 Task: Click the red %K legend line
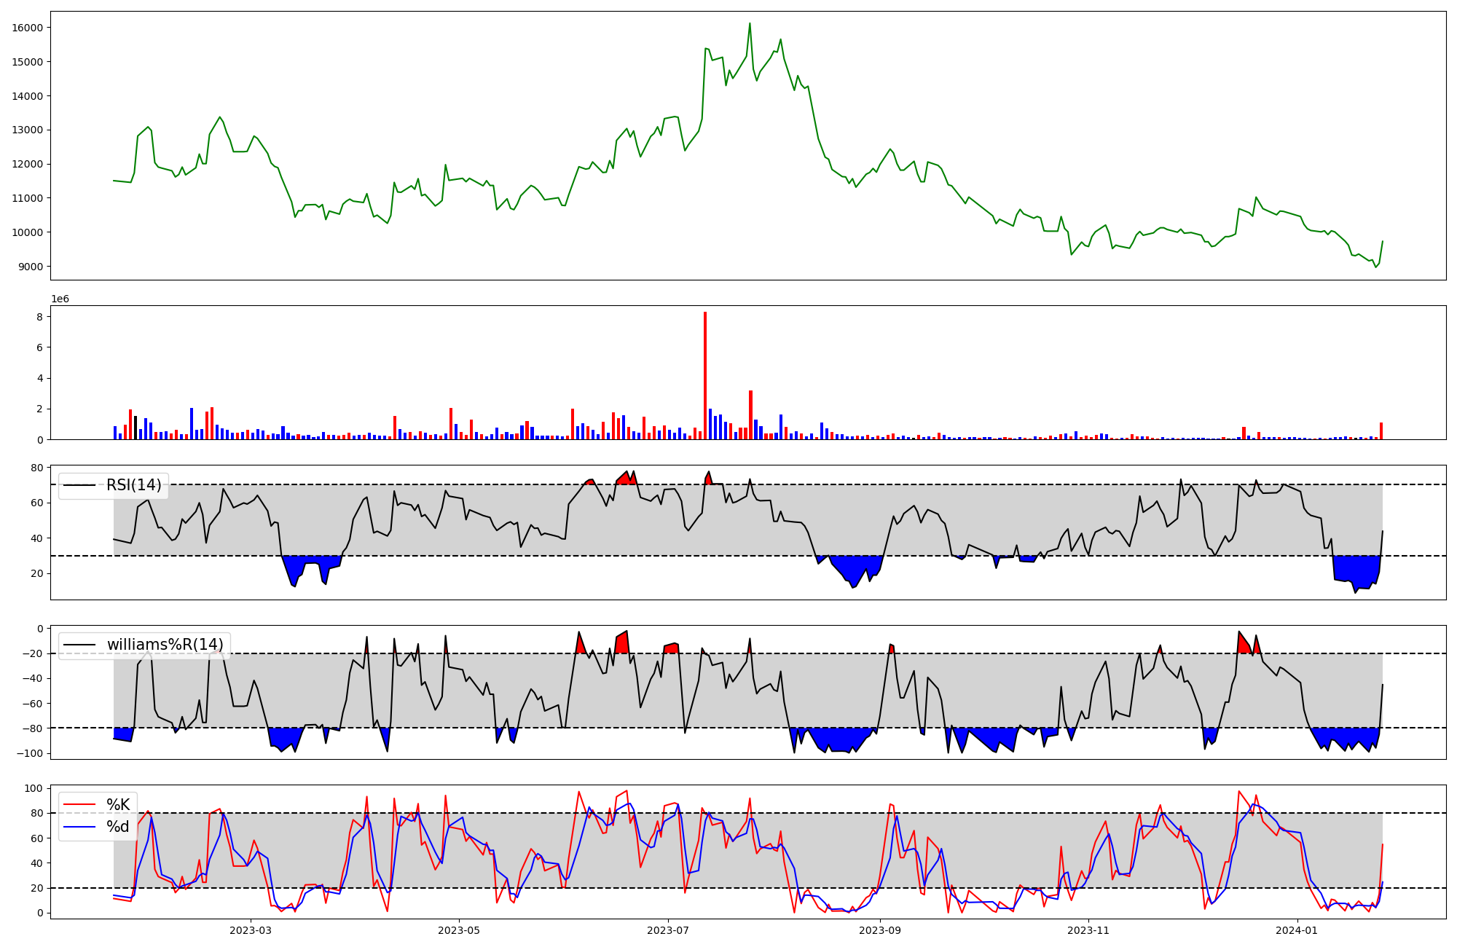coord(79,804)
